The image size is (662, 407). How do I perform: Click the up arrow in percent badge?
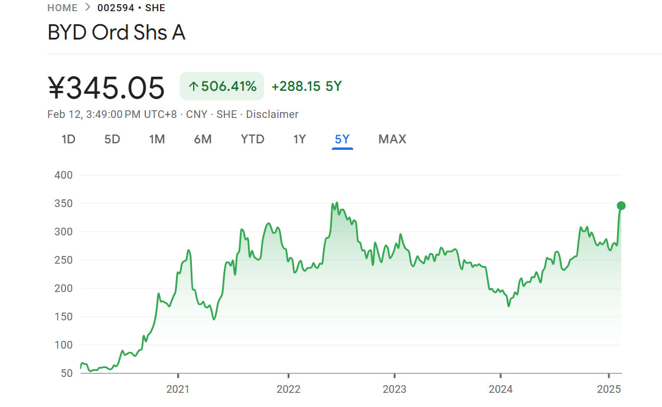[193, 87]
